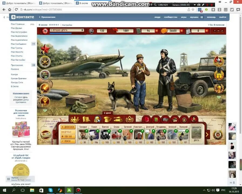Open the green notebook round button
The height and width of the screenshot is (194, 242).
pos(156,119)
